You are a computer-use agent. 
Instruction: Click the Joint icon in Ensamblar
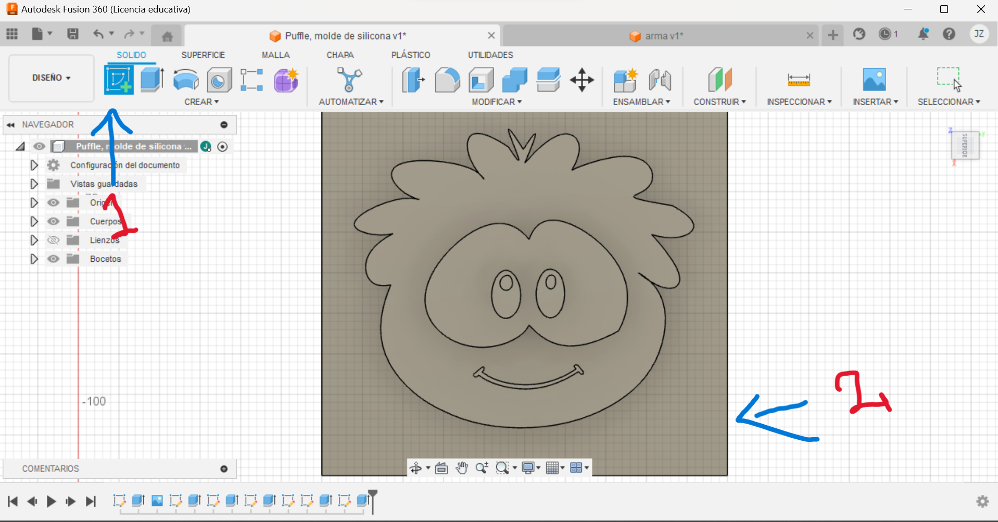tap(660, 80)
